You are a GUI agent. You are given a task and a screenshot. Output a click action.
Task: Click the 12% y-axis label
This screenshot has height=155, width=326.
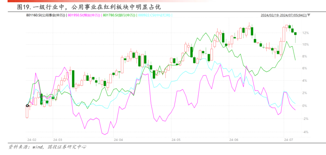[305, 33]
